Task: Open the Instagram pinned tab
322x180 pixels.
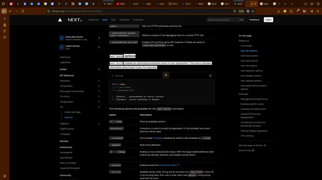Action: click(11, 4)
